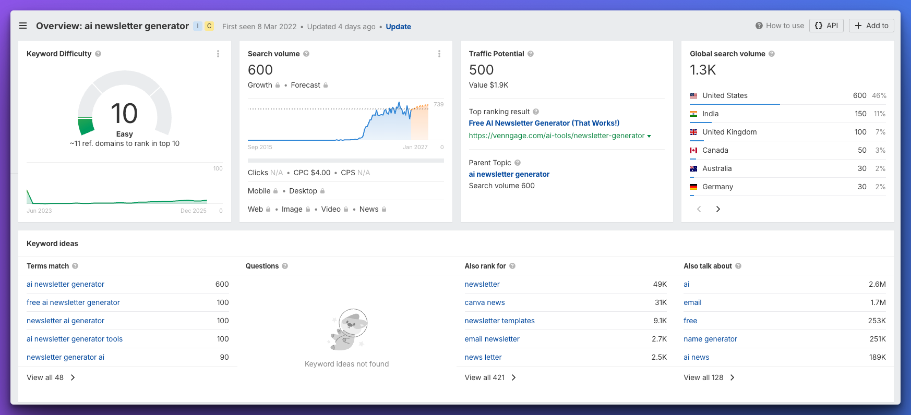This screenshot has width=911, height=415.
Task: Open 'free' in Also talk about
Action: tap(690, 321)
